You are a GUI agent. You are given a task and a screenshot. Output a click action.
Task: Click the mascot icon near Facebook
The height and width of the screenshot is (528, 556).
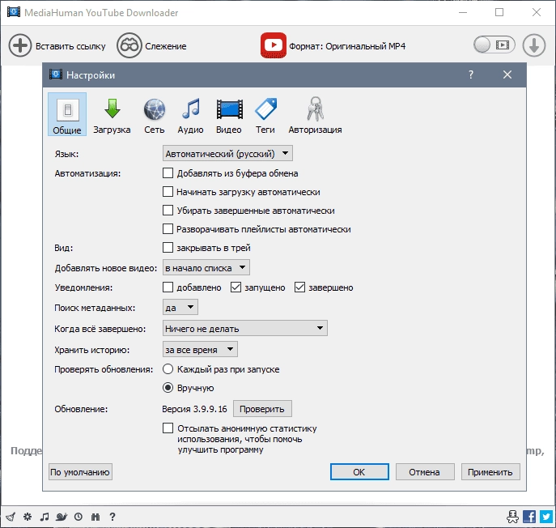513,517
